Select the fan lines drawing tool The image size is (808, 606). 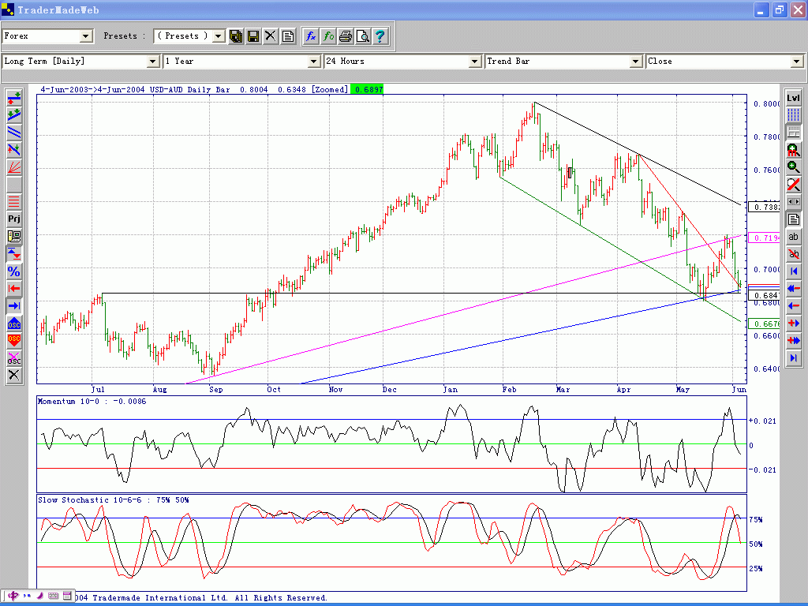point(14,166)
